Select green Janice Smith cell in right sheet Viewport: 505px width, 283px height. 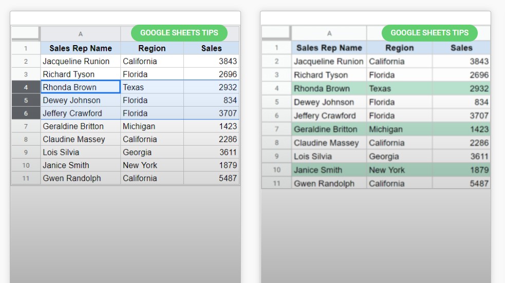(329, 170)
